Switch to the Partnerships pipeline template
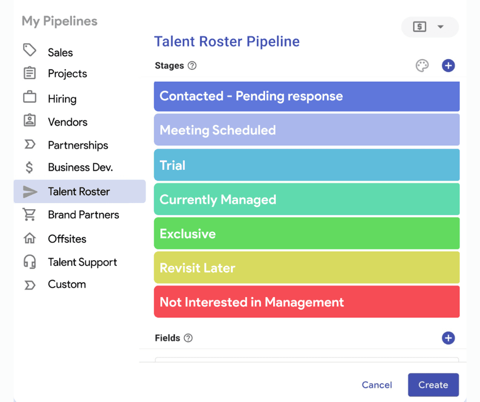 (x=78, y=145)
